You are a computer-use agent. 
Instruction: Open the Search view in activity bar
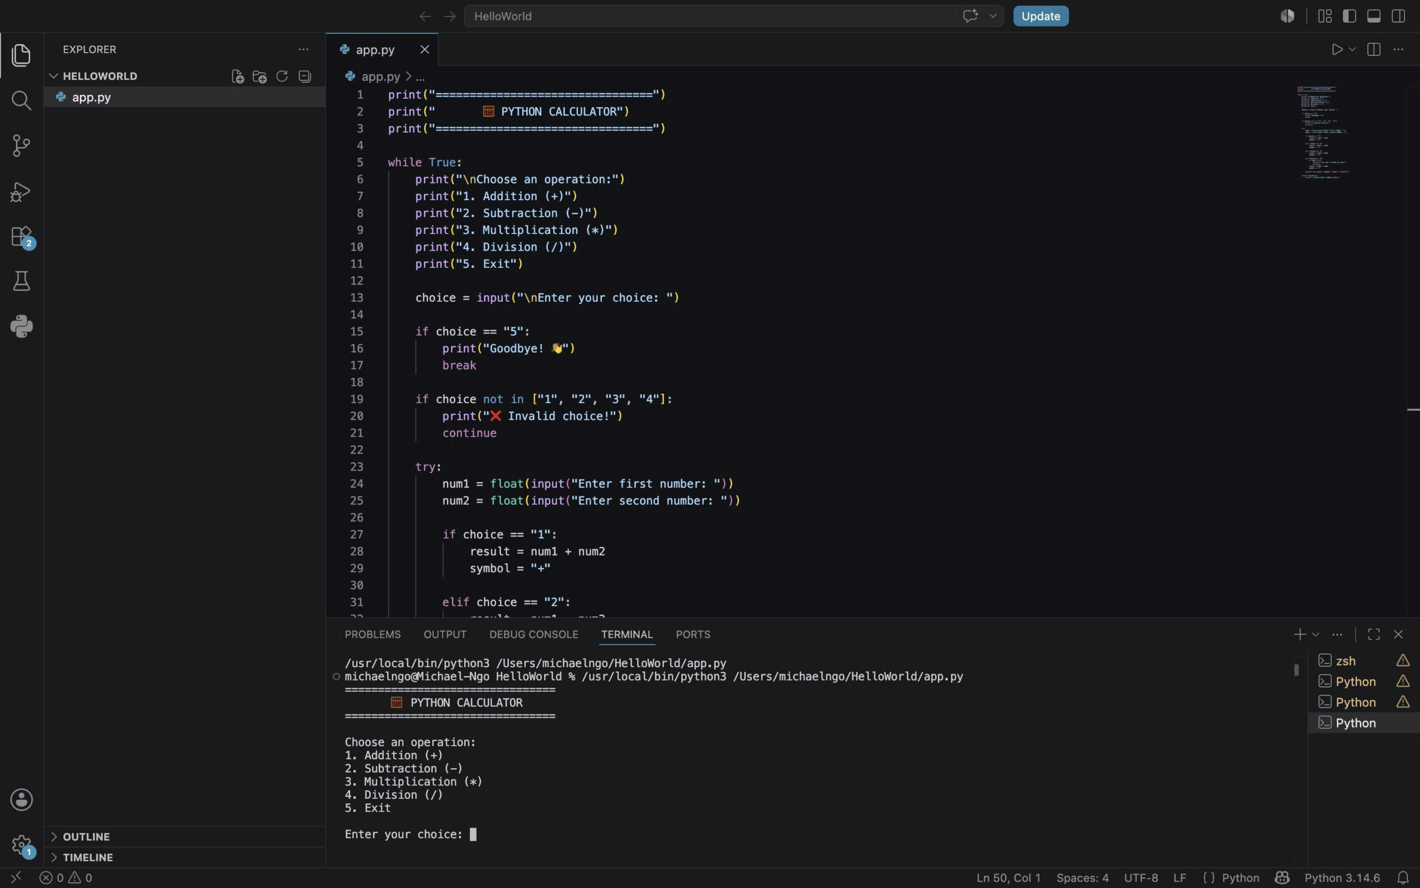21,100
